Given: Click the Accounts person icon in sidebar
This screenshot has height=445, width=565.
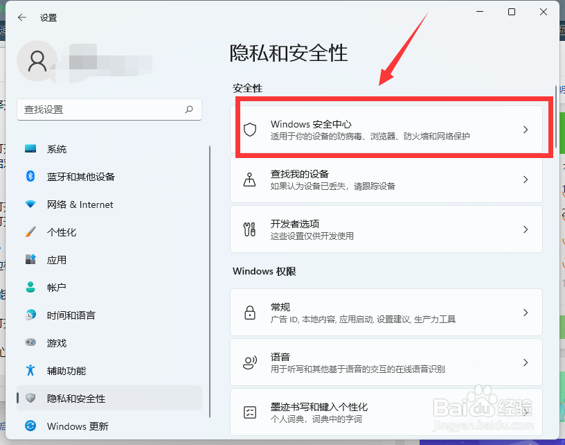Looking at the screenshot, I should (x=30, y=287).
